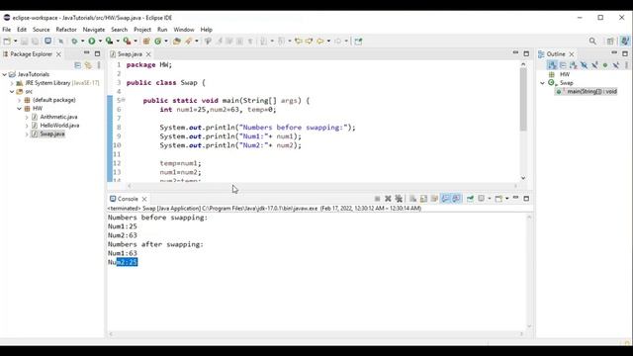Toggle Show Console on Standard Error

tap(457, 199)
